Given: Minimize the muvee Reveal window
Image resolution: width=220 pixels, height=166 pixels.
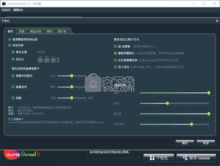Looking at the screenshot, I should 193,4.
